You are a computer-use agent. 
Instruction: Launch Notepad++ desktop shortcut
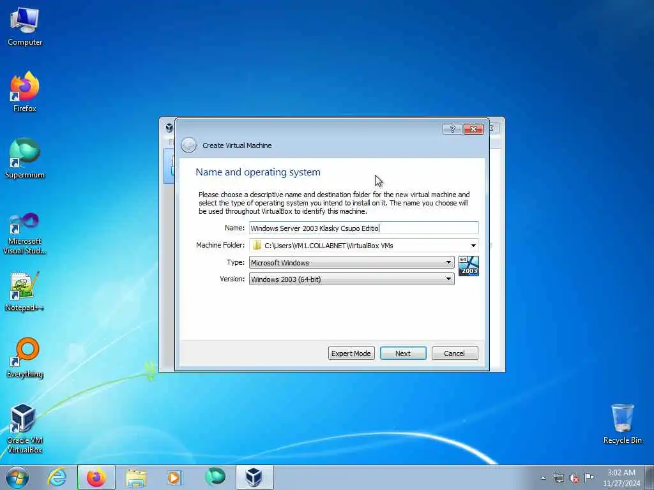coord(25,291)
